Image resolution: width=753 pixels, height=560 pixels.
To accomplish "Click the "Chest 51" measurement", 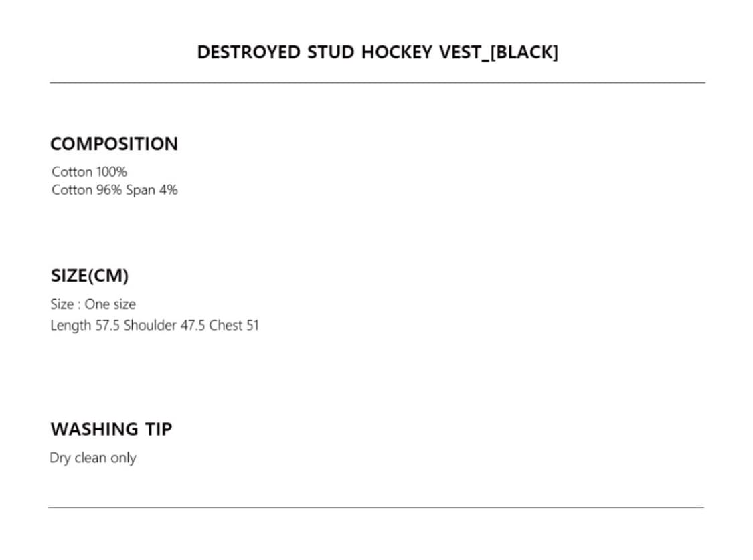I will (234, 326).
